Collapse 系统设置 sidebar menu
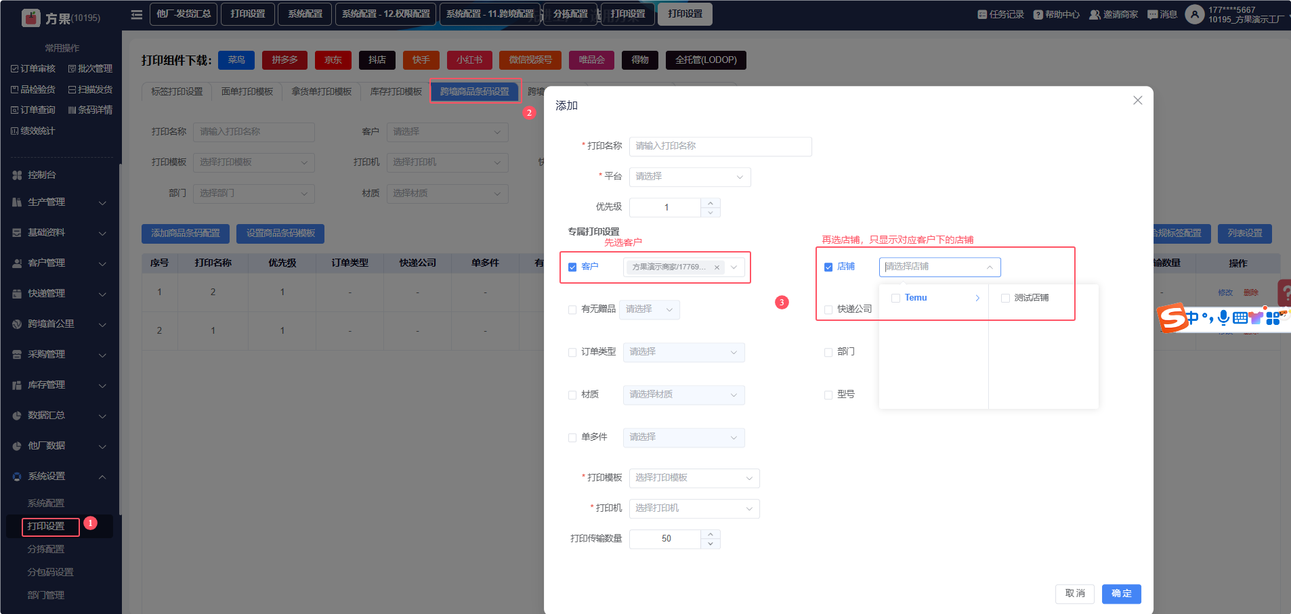Screen dimensions: 1291x614 (x=60, y=476)
